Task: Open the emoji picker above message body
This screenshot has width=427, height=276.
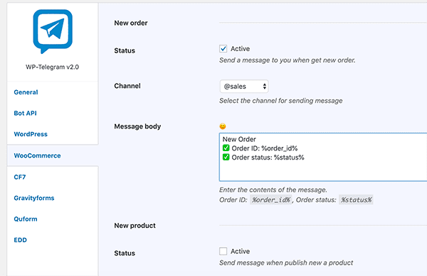Action: tap(223, 126)
